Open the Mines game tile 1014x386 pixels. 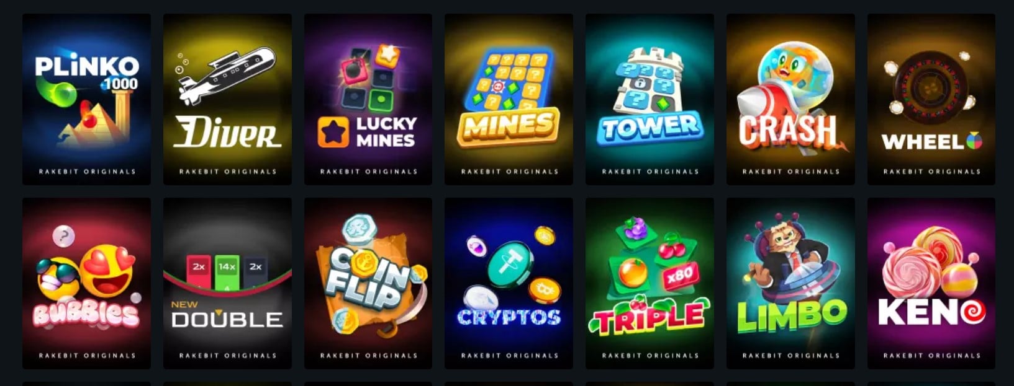click(x=509, y=99)
